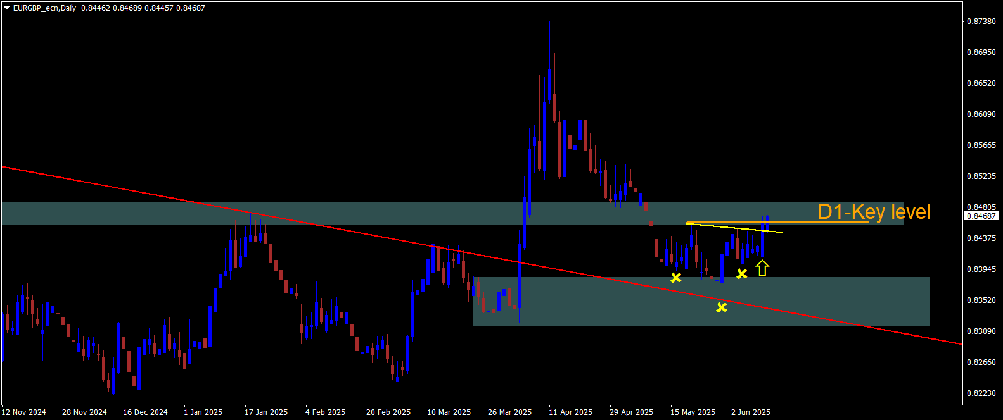Select the yellow up arrow chart object
1003x420 pixels.
pyautogui.click(x=762, y=268)
